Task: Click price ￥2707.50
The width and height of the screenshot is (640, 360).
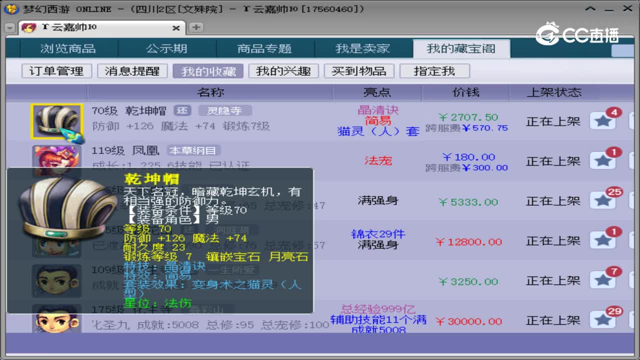Action: 468,117
